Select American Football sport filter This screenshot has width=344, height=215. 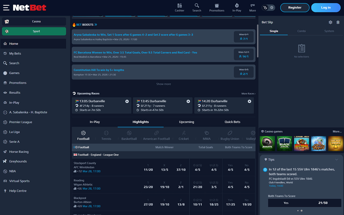coord(156,135)
